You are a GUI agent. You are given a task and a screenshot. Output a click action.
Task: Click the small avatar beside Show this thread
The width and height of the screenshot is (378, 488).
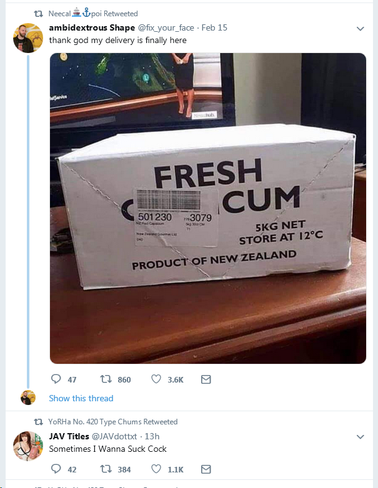tap(27, 398)
